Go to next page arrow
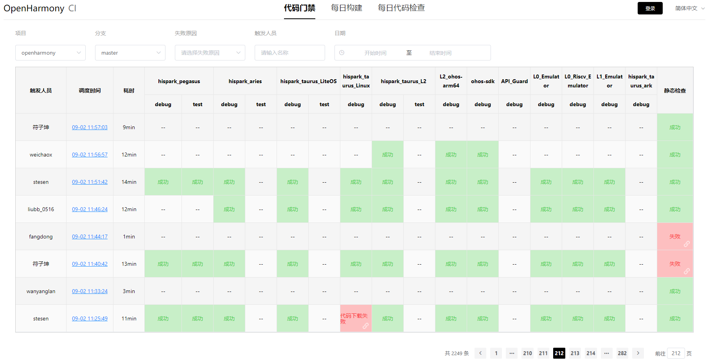The image size is (712, 361). pos(638,353)
